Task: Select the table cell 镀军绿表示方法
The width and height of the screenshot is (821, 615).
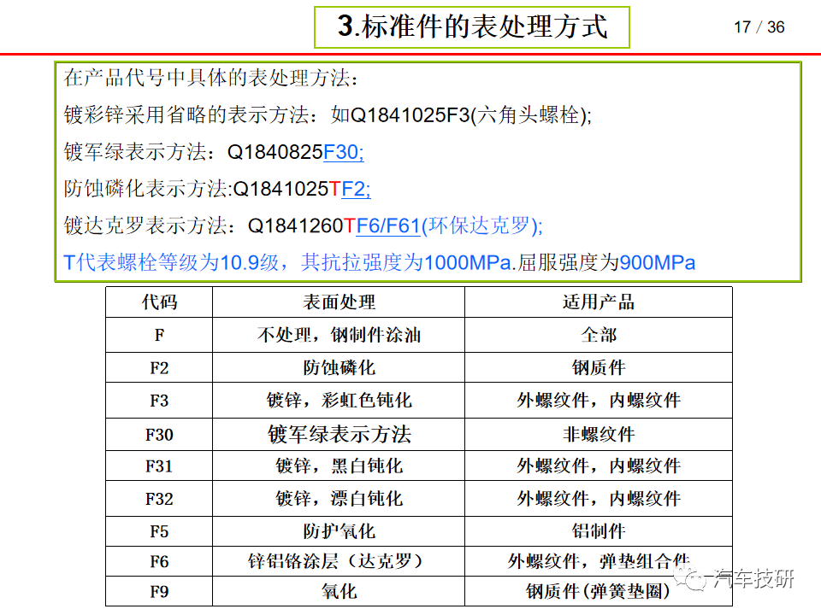Action: (339, 435)
